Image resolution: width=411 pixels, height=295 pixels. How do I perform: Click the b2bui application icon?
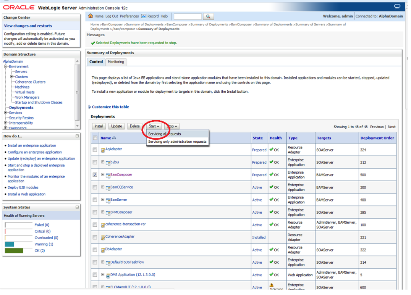tap(108, 163)
